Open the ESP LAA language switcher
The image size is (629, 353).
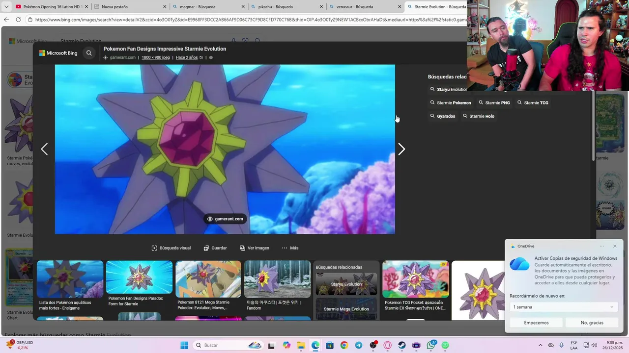coord(574,345)
